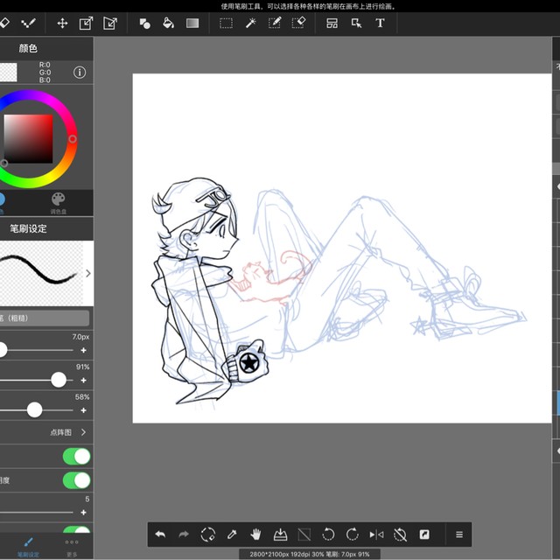Flip the canvas horizontally

376,534
